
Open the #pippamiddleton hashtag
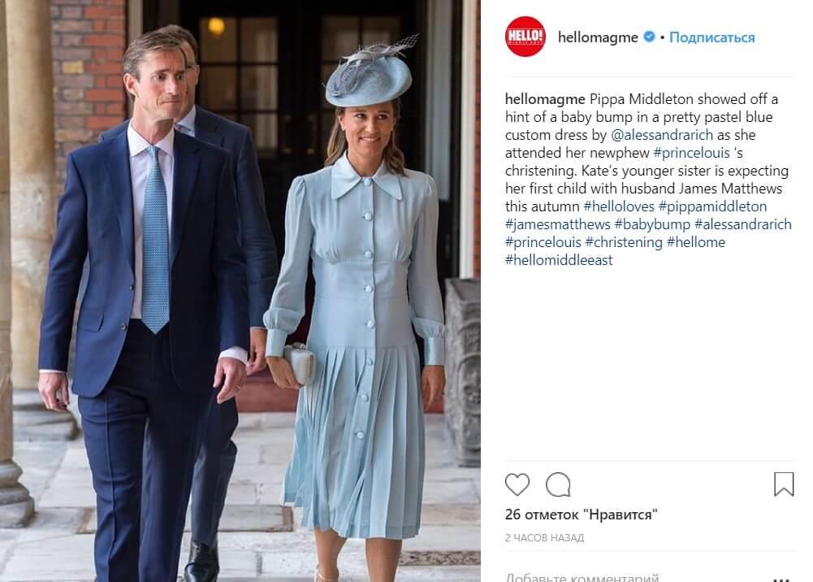click(x=712, y=206)
